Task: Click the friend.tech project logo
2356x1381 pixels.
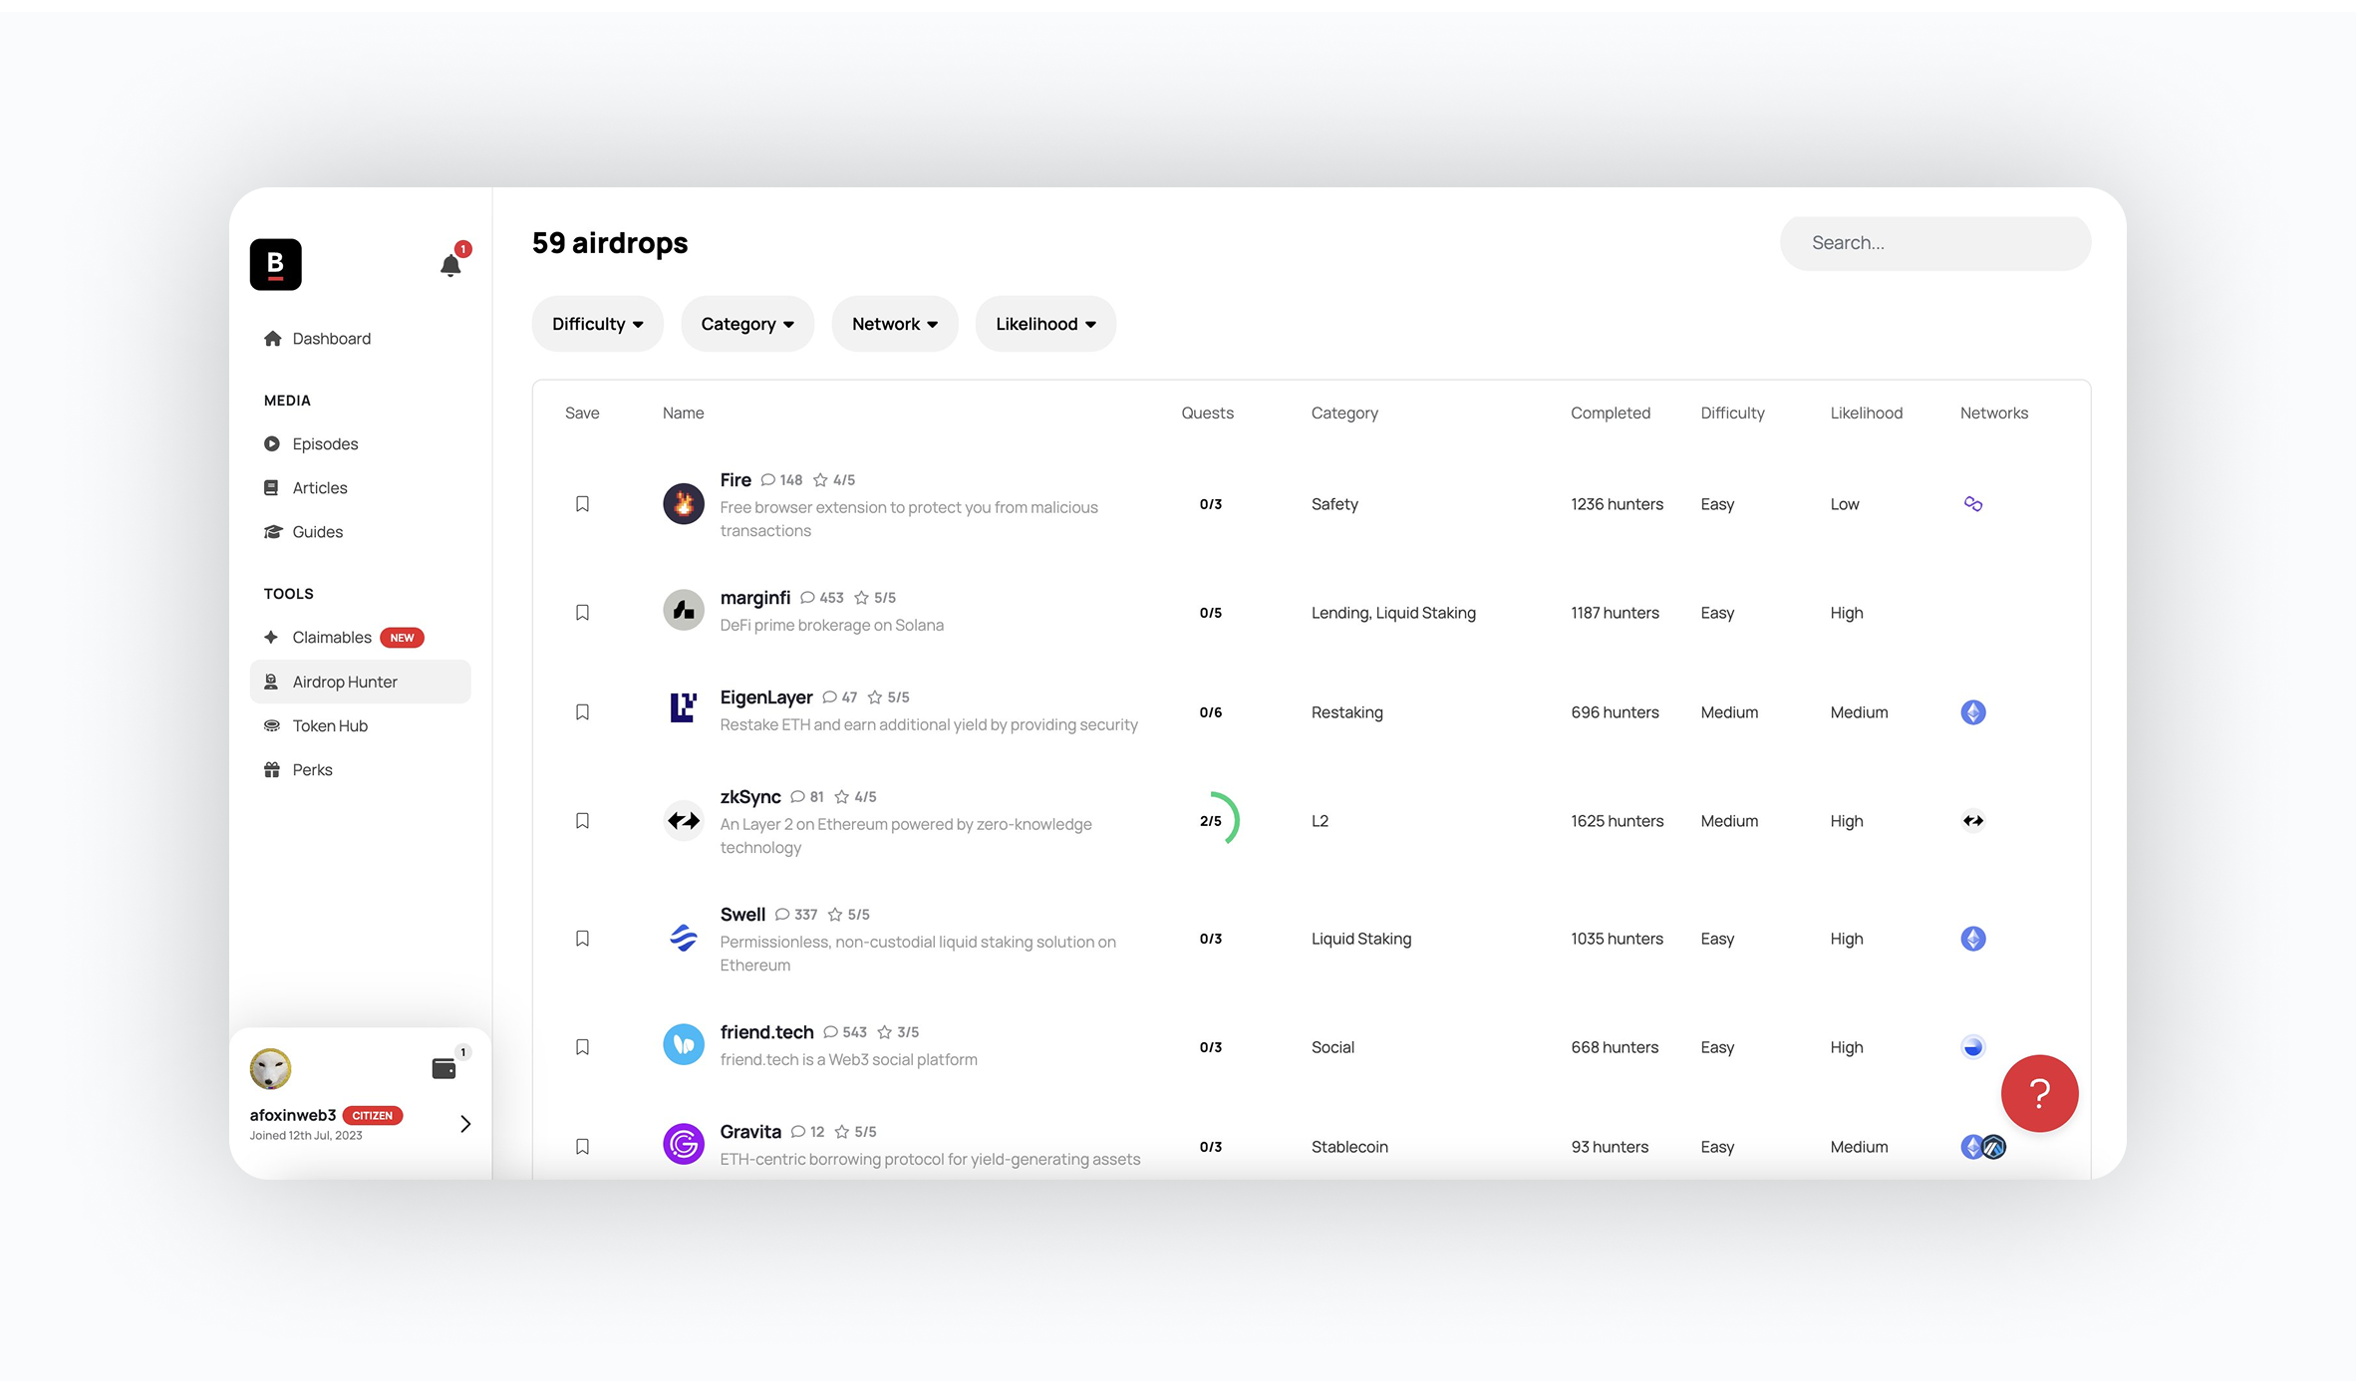Action: click(x=684, y=1044)
